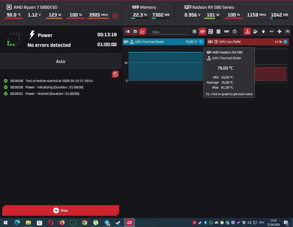Open Google Chrome from the taskbar
293x227 pixels.
pos(85,222)
